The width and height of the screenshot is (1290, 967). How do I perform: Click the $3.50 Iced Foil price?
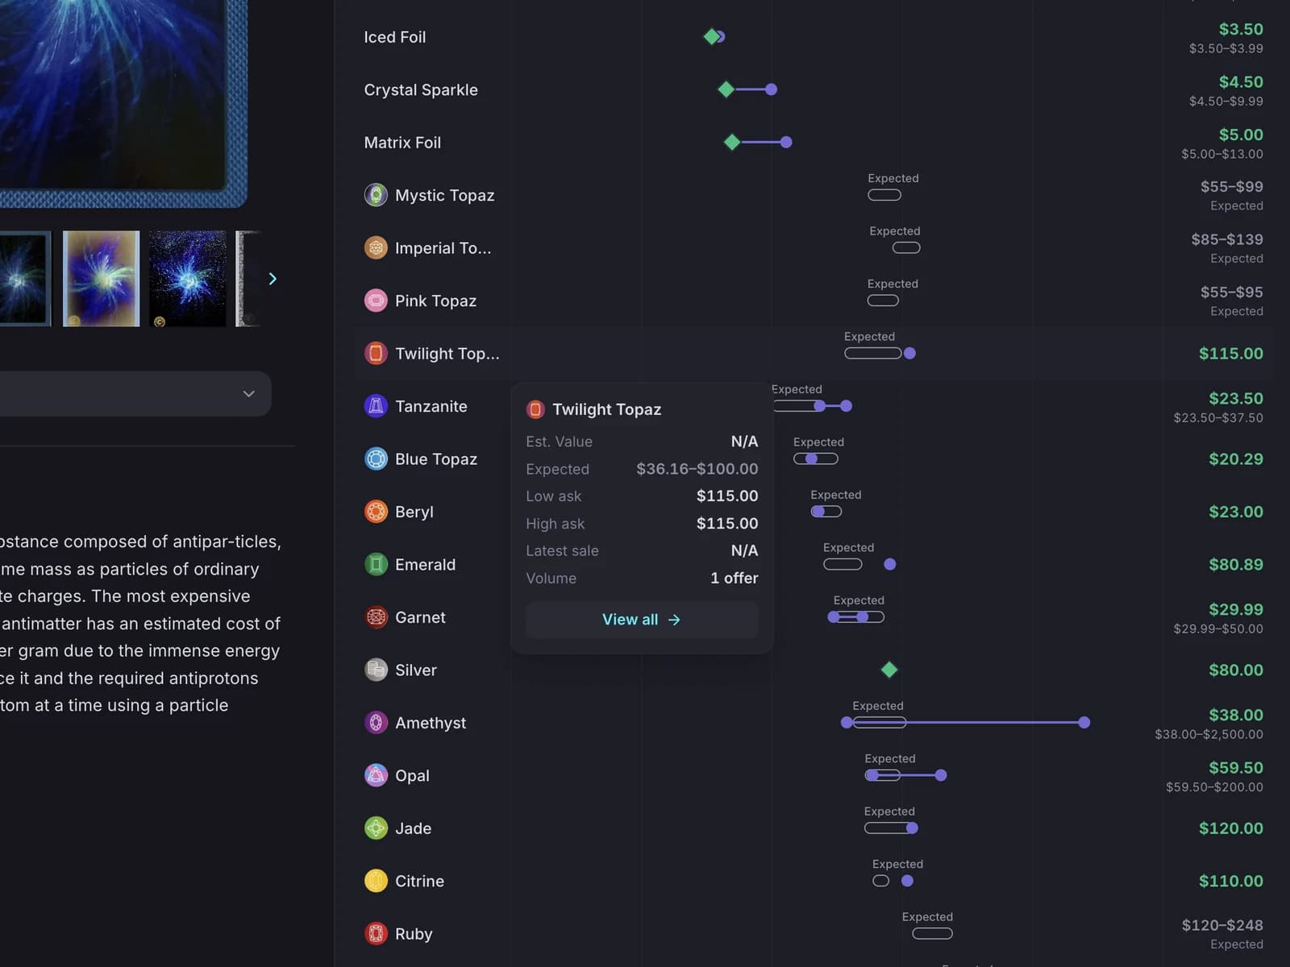click(1241, 29)
